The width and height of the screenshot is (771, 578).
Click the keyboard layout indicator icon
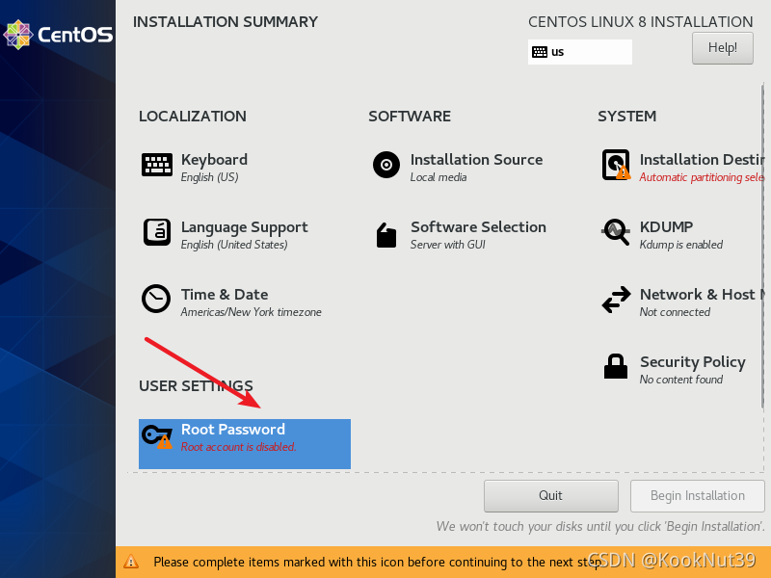pyautogui.click(x=540, y=52)
